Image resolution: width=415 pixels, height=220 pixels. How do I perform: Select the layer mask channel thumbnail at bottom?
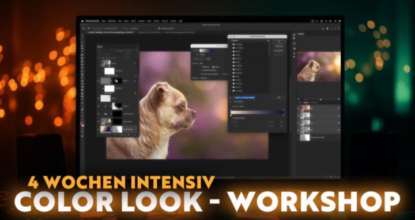tap(305, 137)
